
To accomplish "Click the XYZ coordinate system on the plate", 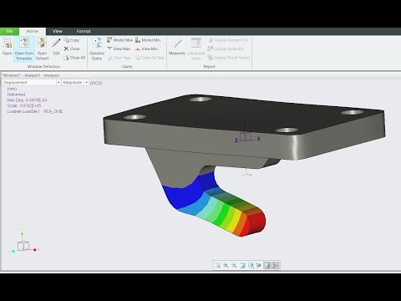I will coord(247,133).
